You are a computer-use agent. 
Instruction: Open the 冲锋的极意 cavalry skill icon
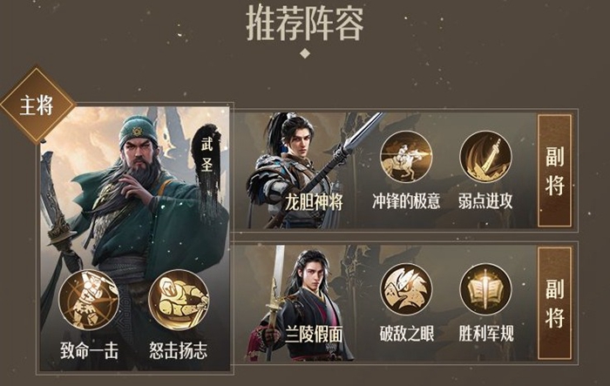click(x=406, y=157)
